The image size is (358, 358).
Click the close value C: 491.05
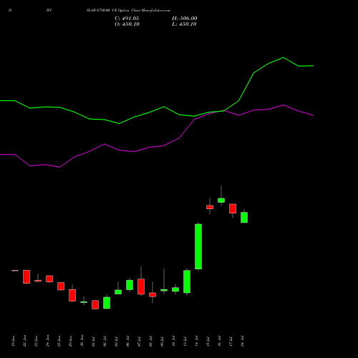pos(127,19)
